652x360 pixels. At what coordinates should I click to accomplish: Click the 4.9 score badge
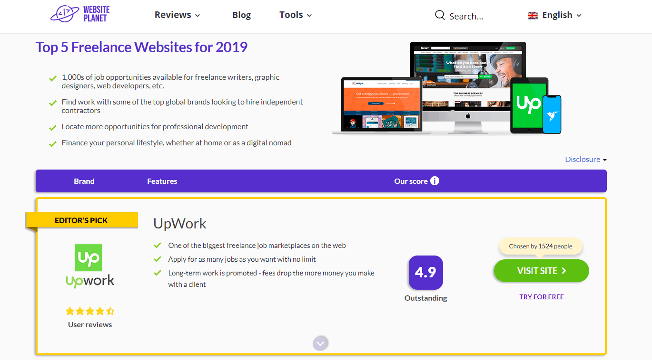click(x=425, y=273)
